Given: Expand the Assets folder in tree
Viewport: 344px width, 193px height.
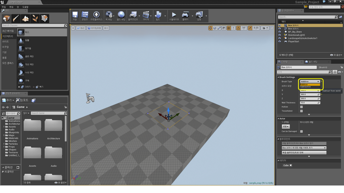Looking at the screenshot, I should (4, 127).
